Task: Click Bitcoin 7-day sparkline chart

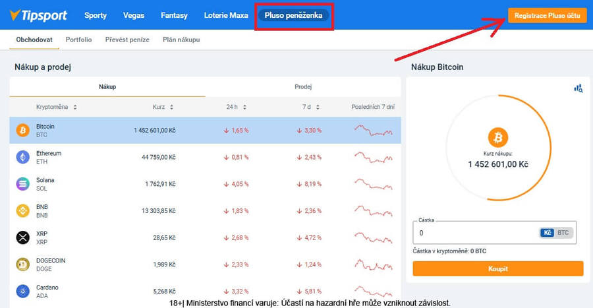Action: pyautogui.click(x=374, y=130)
